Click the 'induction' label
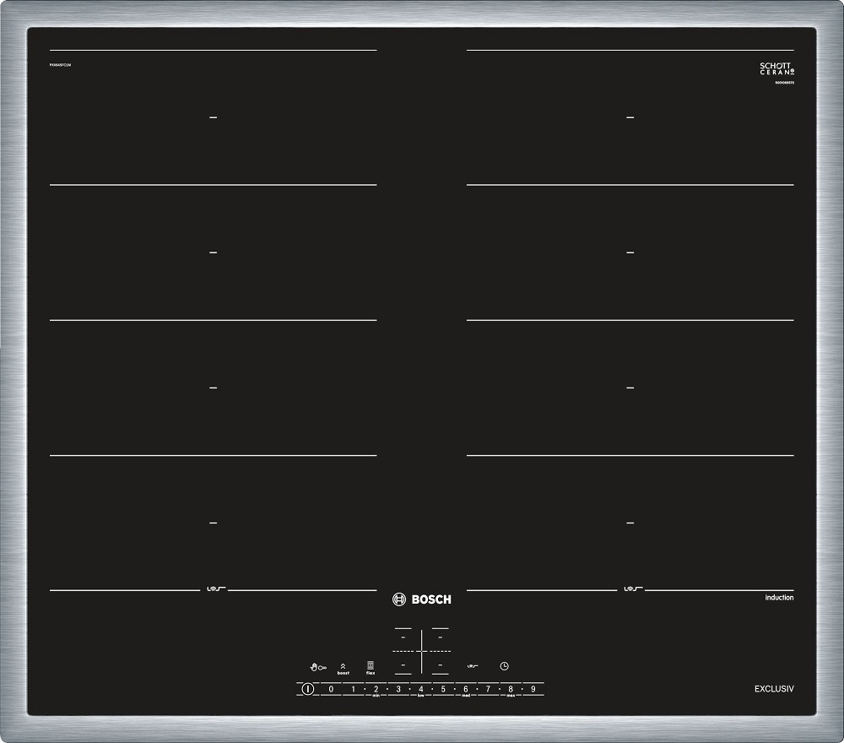 click(779, 598)
